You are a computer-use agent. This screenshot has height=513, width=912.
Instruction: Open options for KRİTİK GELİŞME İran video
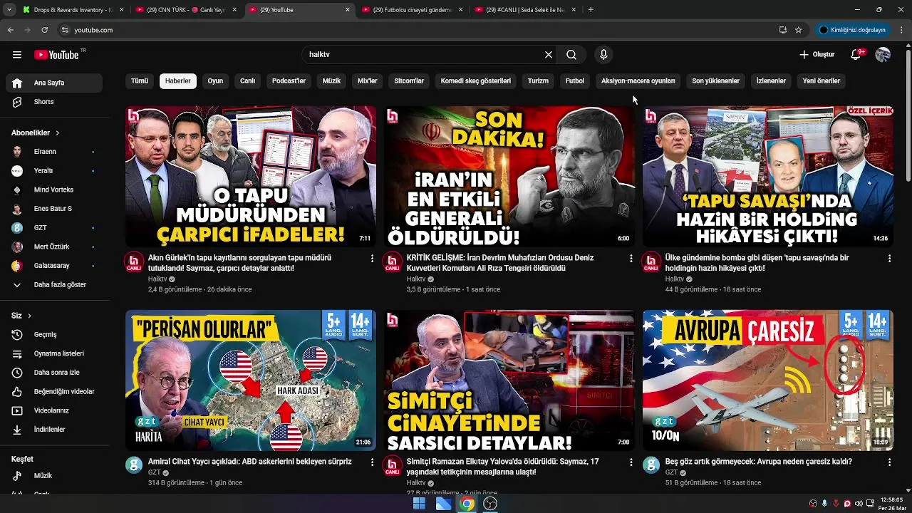tap(631, 259)
